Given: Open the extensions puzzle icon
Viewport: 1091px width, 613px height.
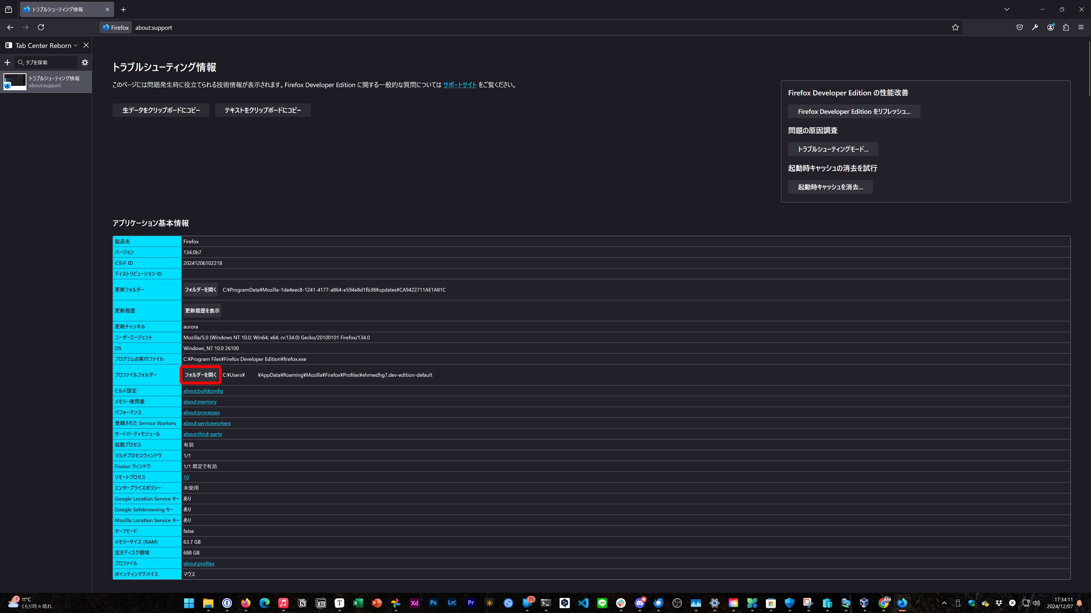Looking at the screenshot, I should pos(1066,28).
